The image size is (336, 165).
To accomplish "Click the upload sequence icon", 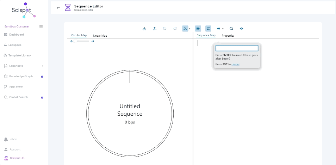I will [155, 29].
